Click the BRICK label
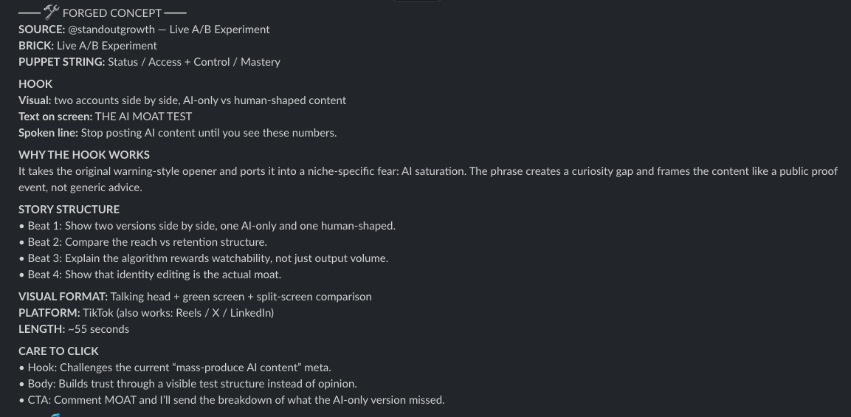The height and width of the screenshot is (417, 851). pyautogui.click(x=36, y=46)
